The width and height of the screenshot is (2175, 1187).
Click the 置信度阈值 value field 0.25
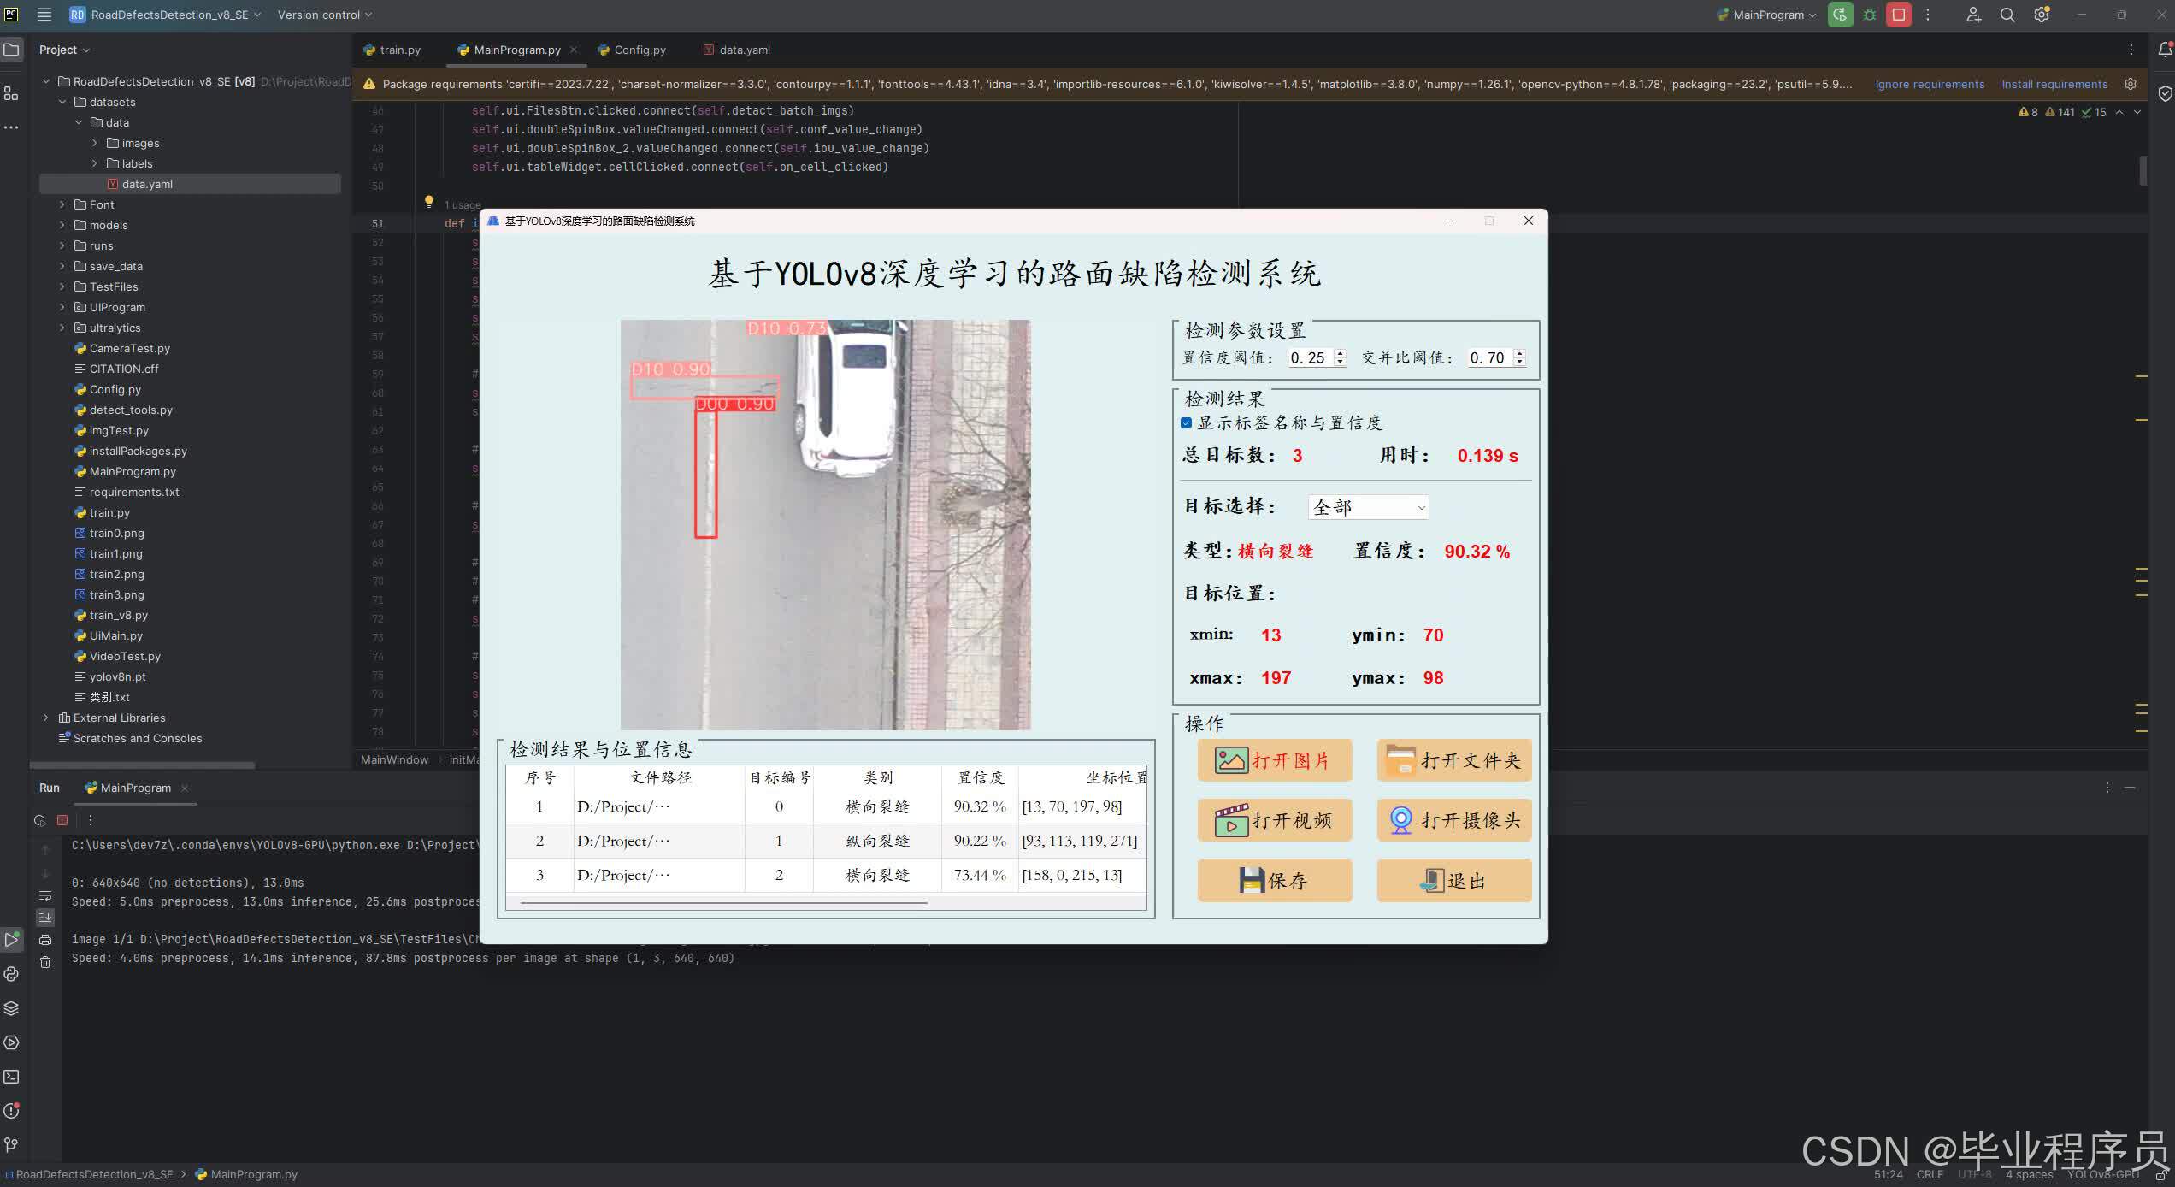(x=1309, y=358)
